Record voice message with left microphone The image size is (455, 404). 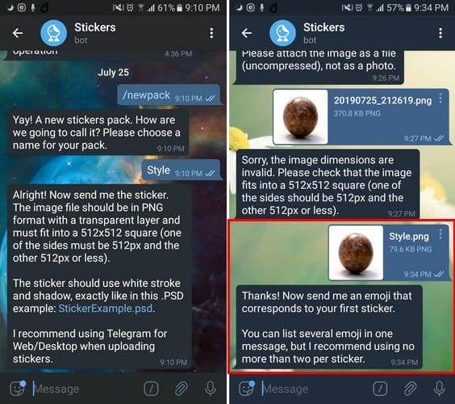(211, 389)
